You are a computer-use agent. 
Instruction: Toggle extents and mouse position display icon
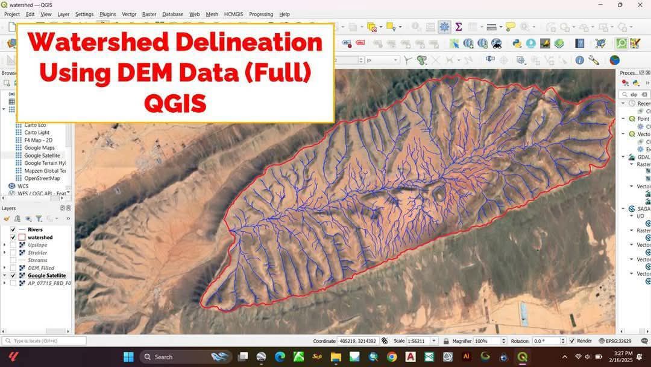click(x=385, y=341)
